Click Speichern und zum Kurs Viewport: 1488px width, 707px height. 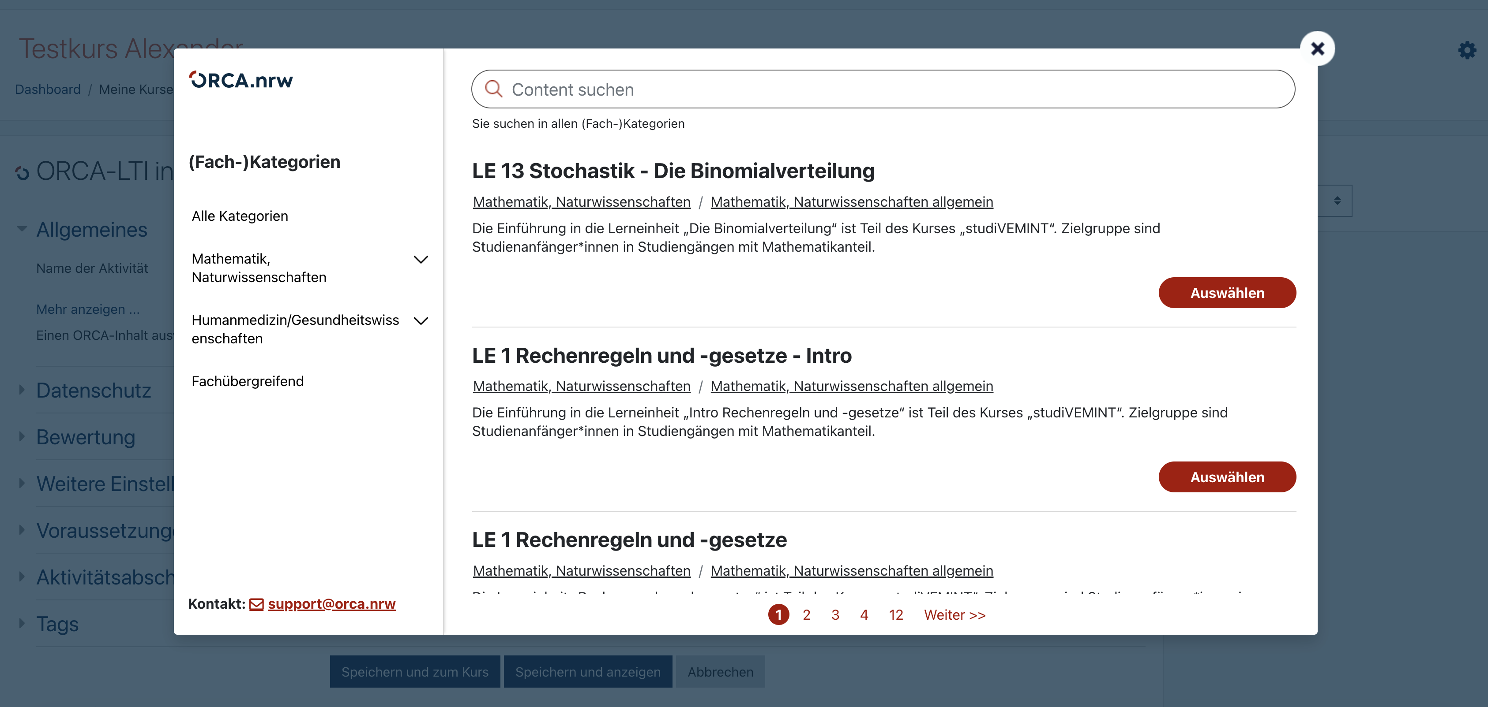pos(415,671)
